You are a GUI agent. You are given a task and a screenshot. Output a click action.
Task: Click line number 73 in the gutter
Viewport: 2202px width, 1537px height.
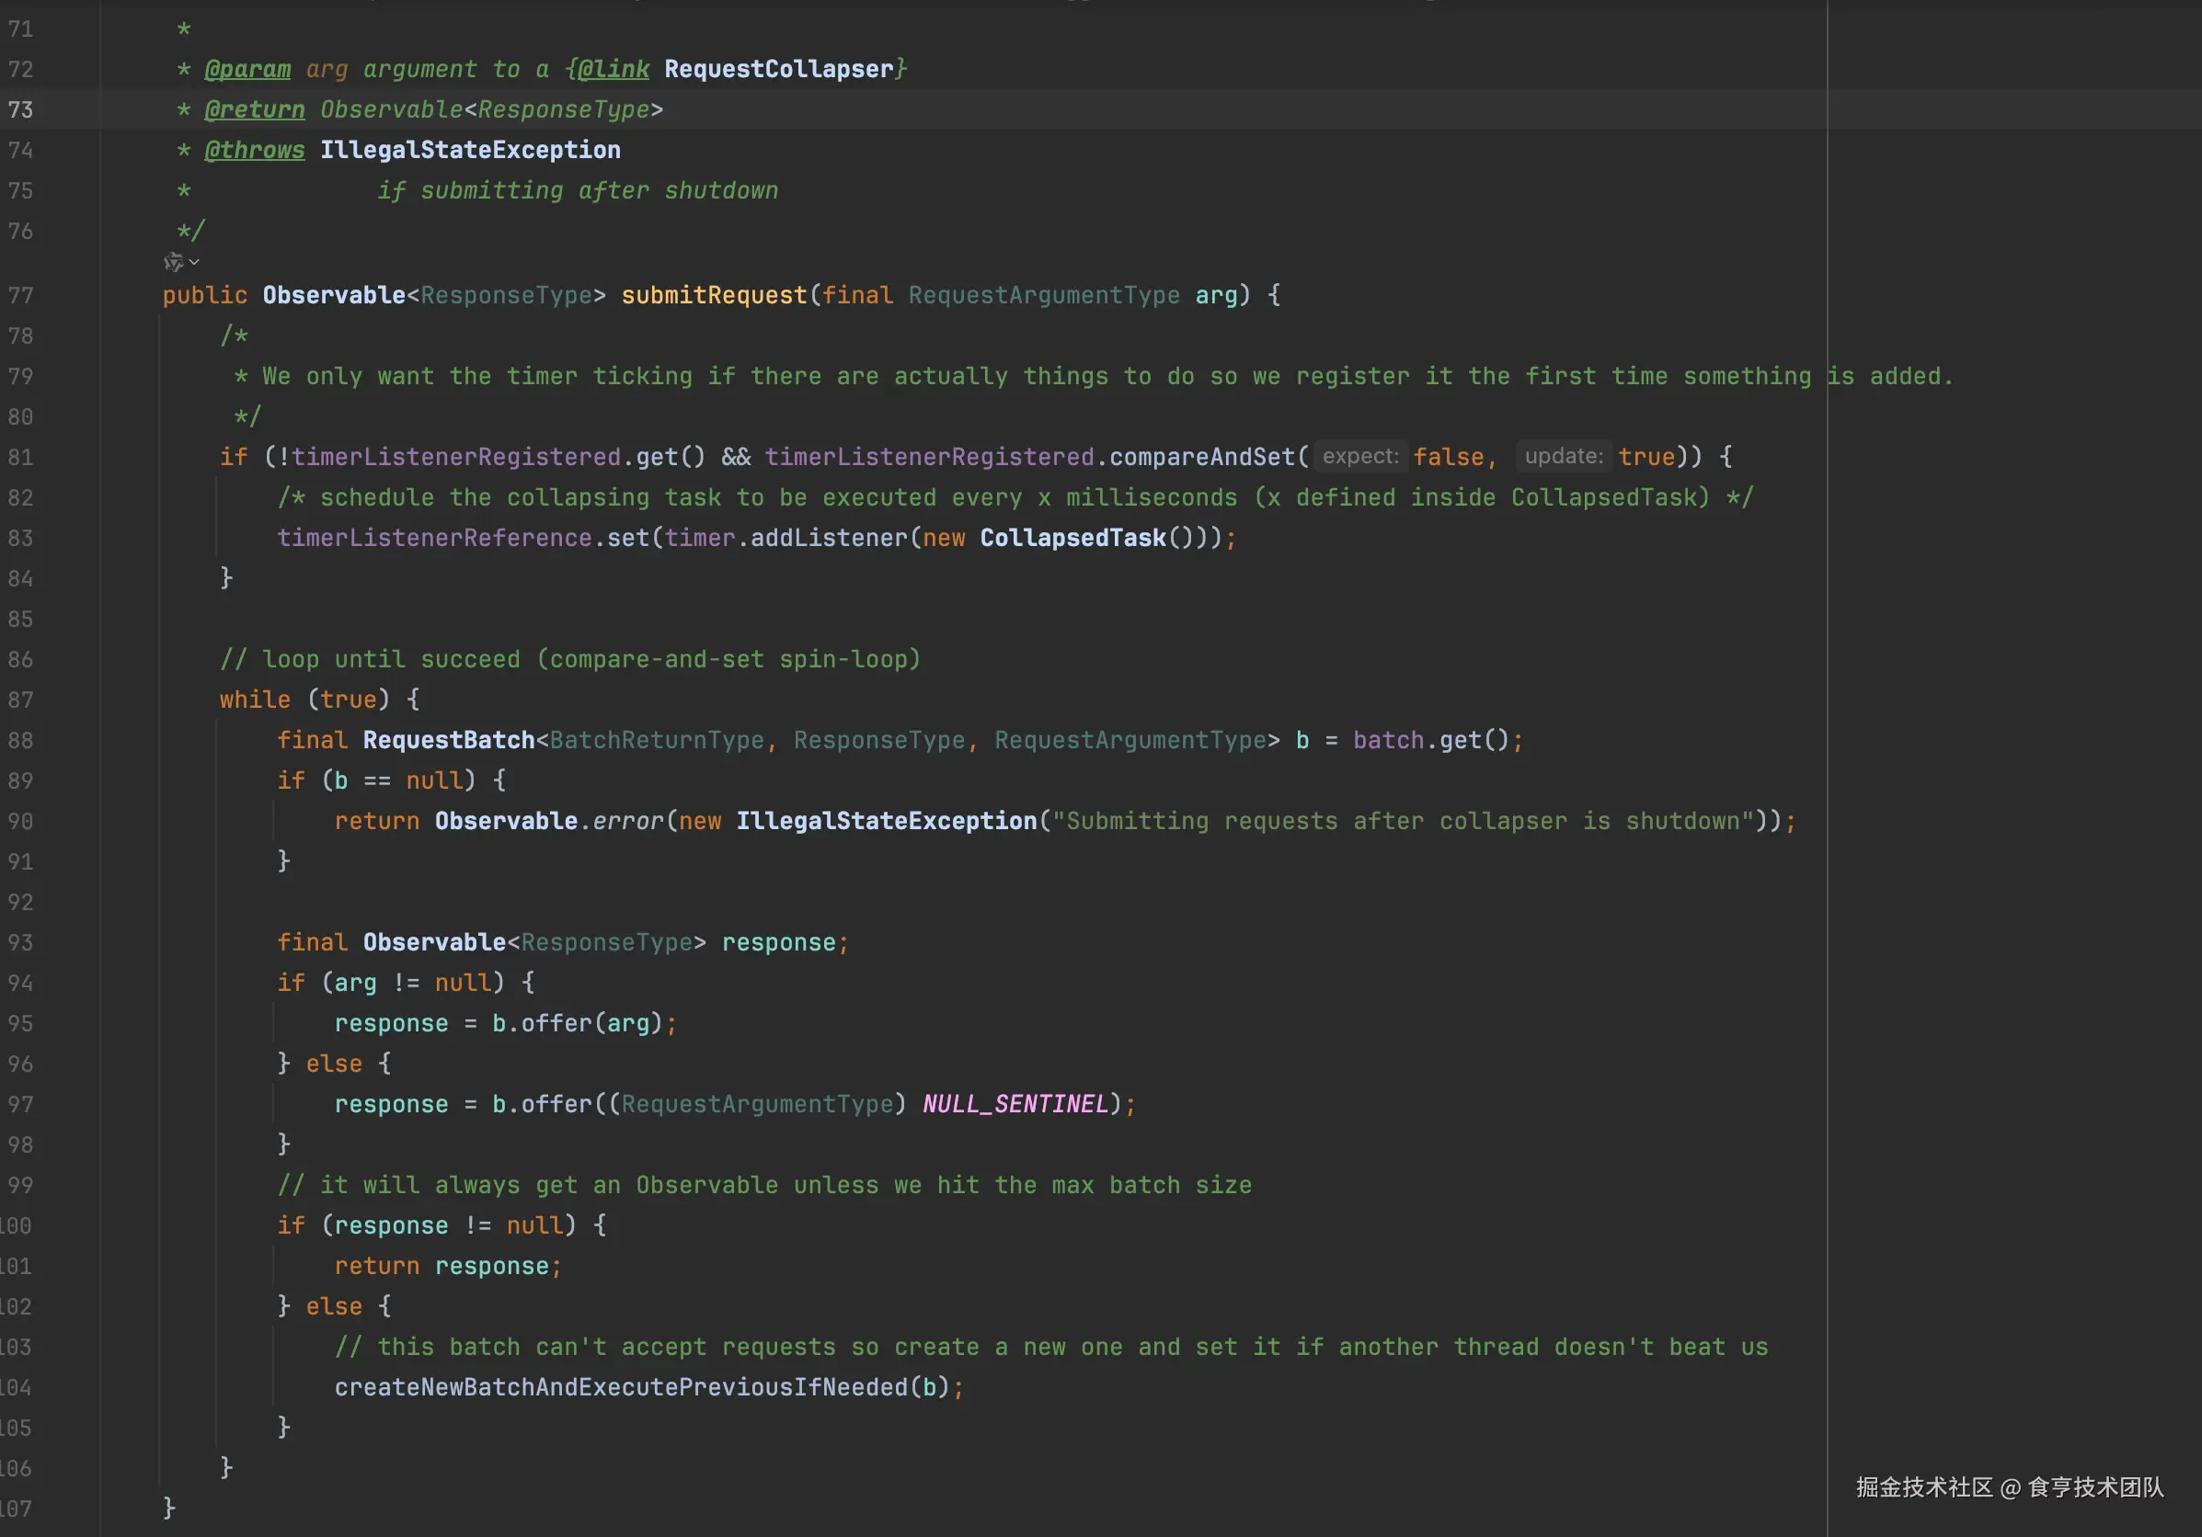click(20, 109)
